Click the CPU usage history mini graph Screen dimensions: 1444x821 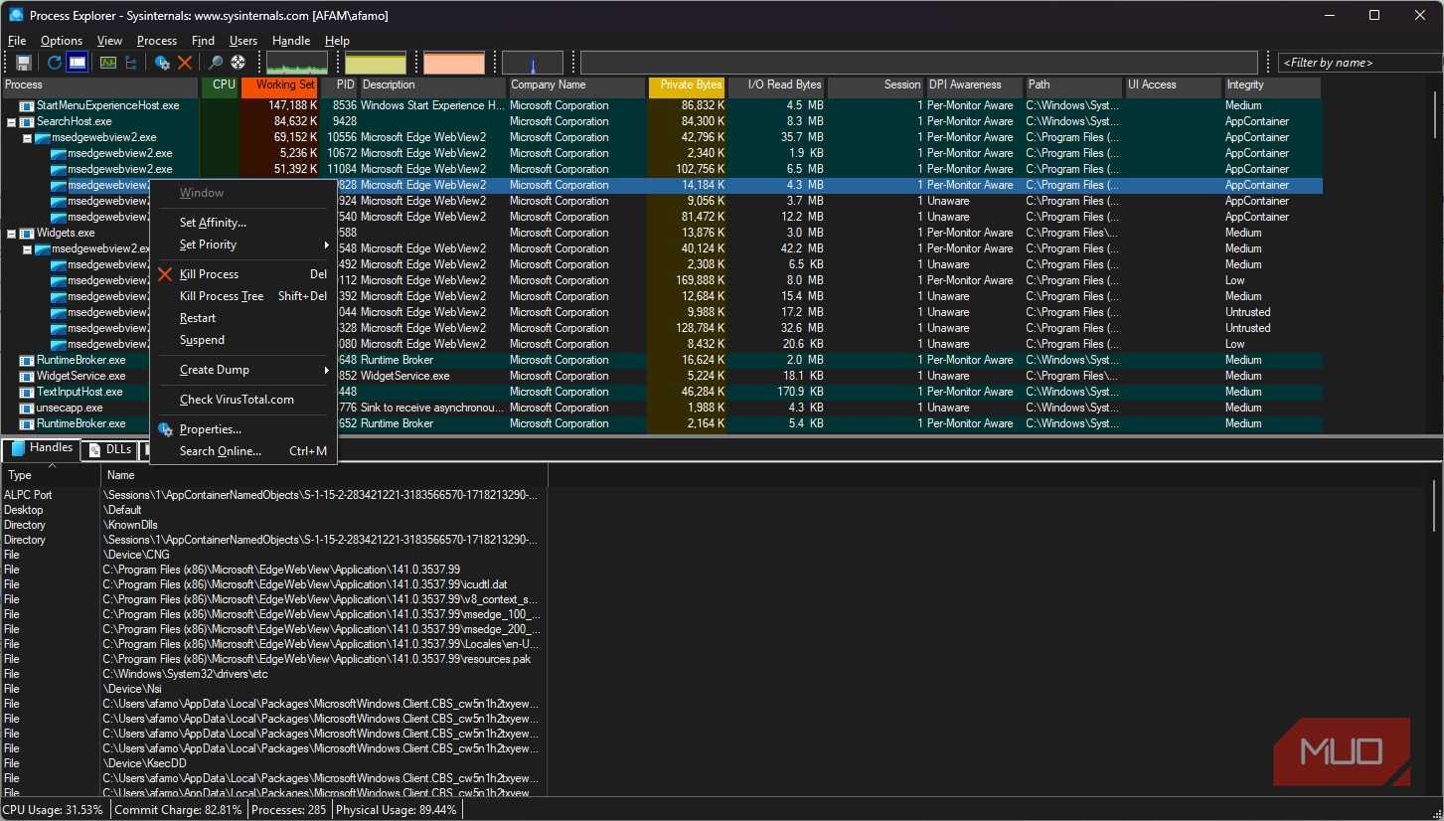(x=297, y=63)
